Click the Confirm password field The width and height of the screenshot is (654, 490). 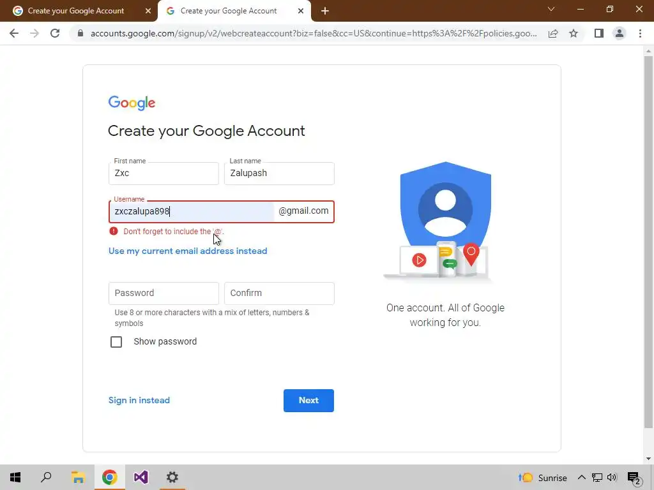pyautogui.click(x=279, y=293)
